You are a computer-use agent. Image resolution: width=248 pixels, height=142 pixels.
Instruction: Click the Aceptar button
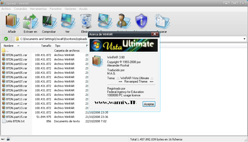coord(149,104)
